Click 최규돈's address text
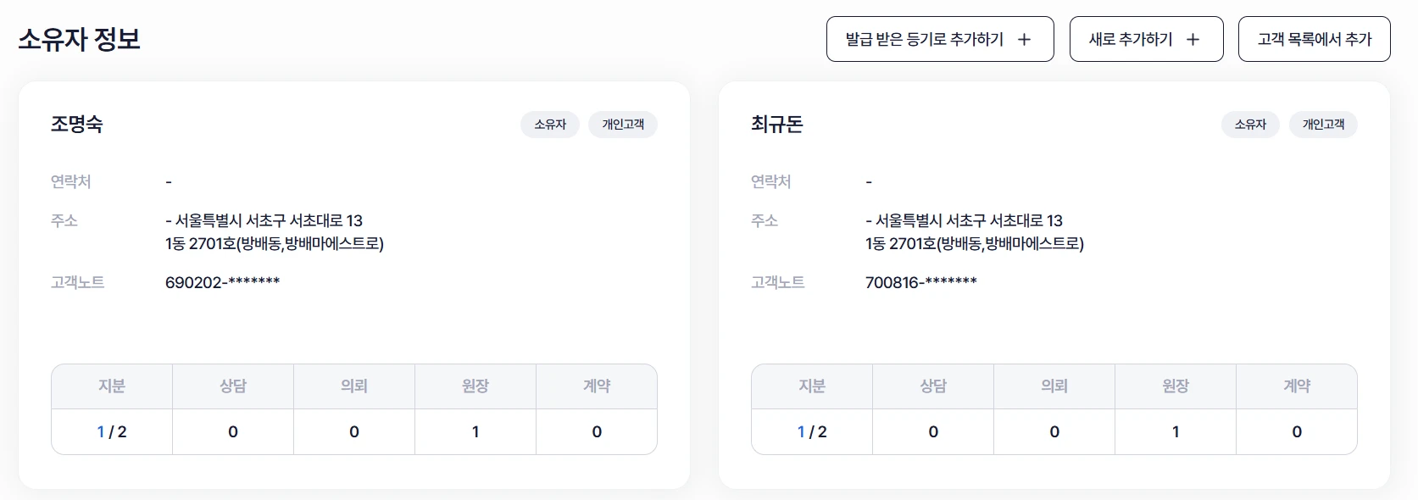The width and height of the screenshot is (1418, 500). click(x=974, y=232)
